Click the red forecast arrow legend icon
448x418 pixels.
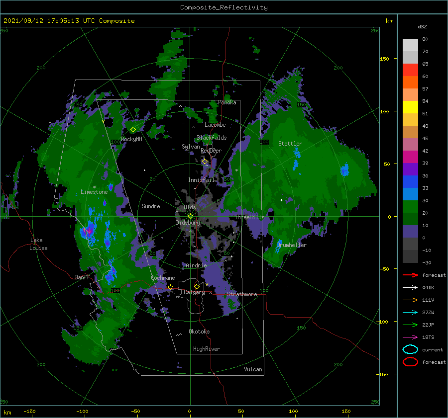coord(410,275)
